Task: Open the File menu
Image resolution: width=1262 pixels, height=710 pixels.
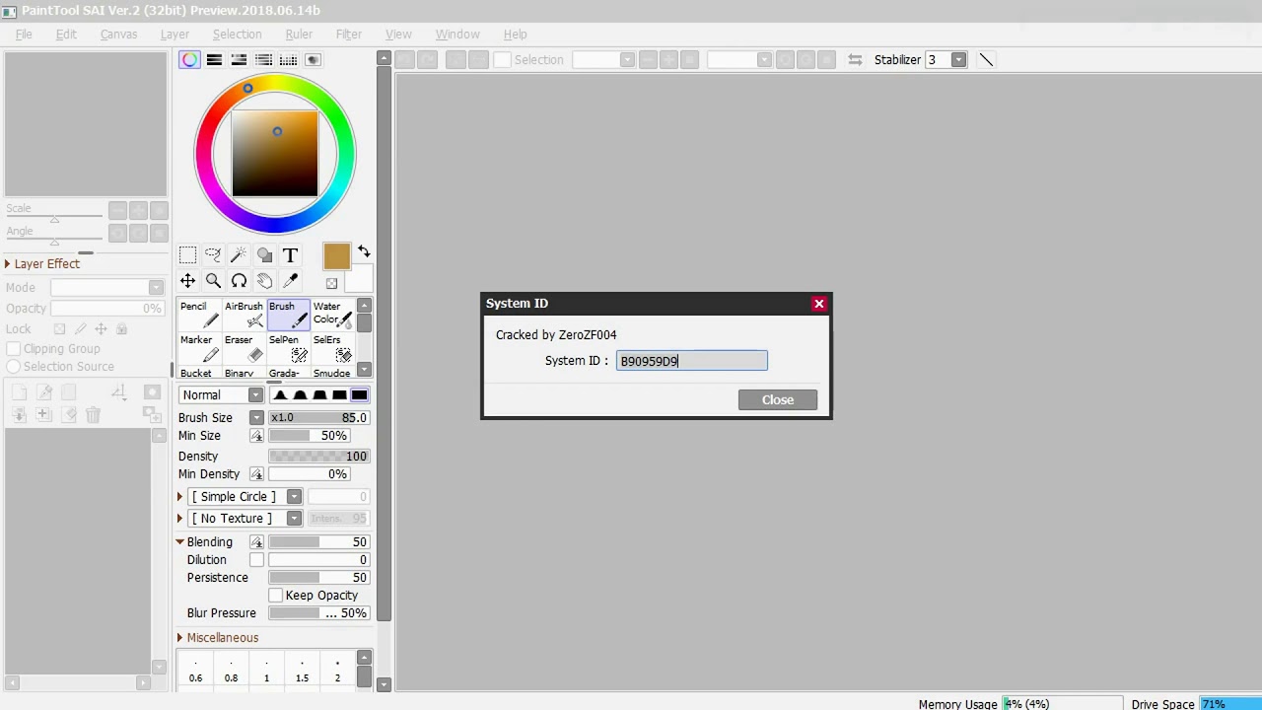Action: pyautogui.click(x=24, y=34)
